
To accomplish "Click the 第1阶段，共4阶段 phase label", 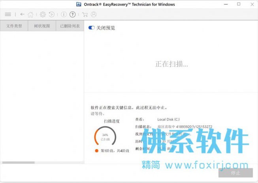I will click(115, 151).
